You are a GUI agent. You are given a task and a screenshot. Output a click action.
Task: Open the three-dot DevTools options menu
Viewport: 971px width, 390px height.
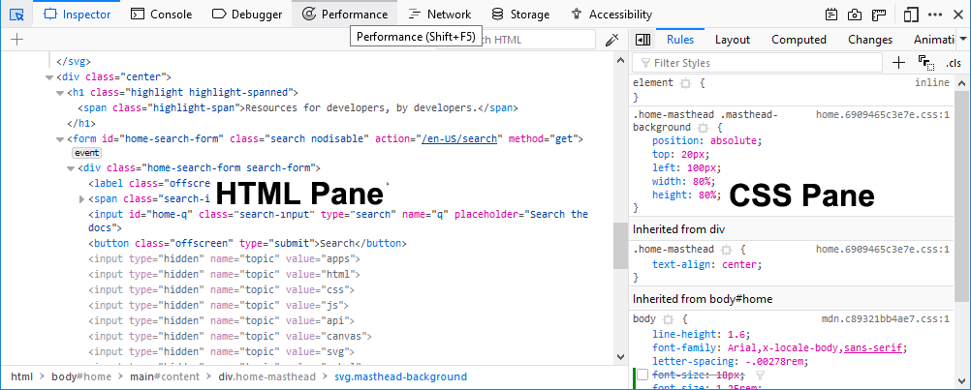click(x=936, y=15)
